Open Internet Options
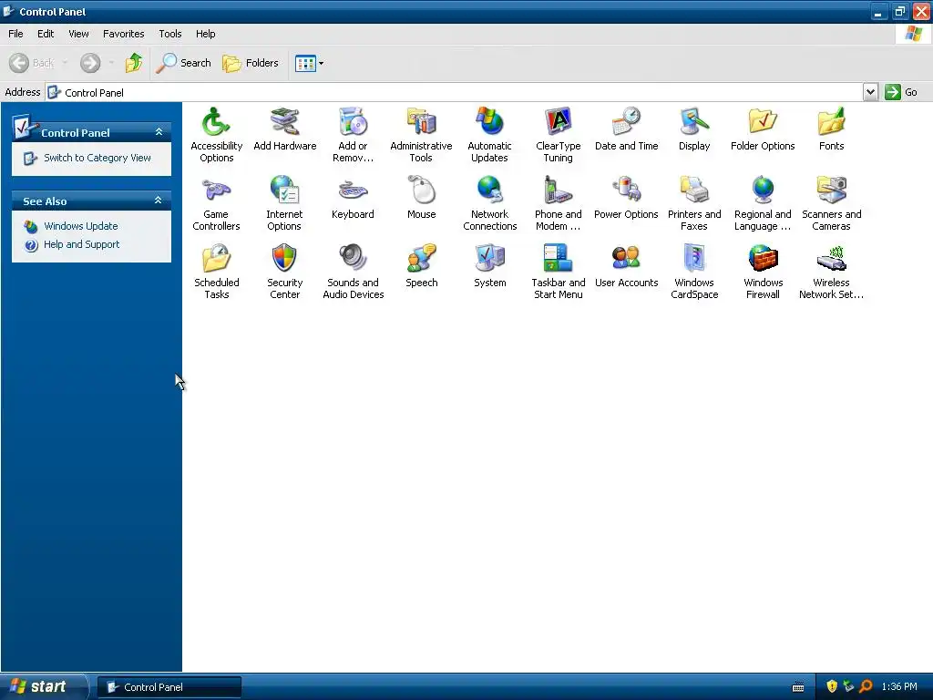The width and height of the screenshot is (933, 700). (284, 203)
